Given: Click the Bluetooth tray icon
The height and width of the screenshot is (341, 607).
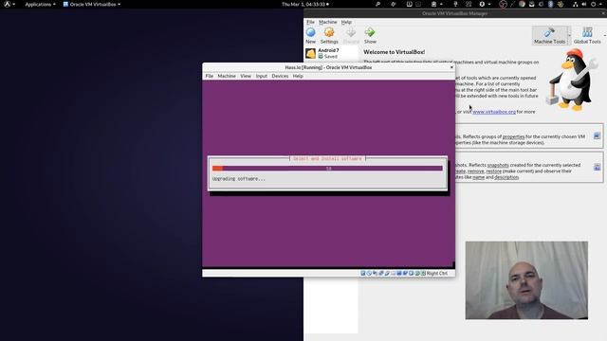Looking at the screenshot, I should (x=550, y=4).
